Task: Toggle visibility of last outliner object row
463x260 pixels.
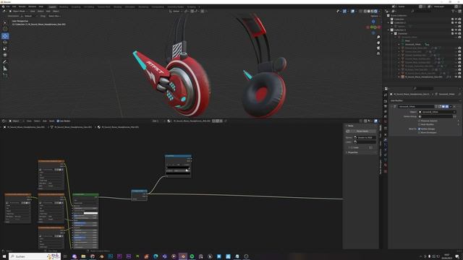Action: (456, 77)
